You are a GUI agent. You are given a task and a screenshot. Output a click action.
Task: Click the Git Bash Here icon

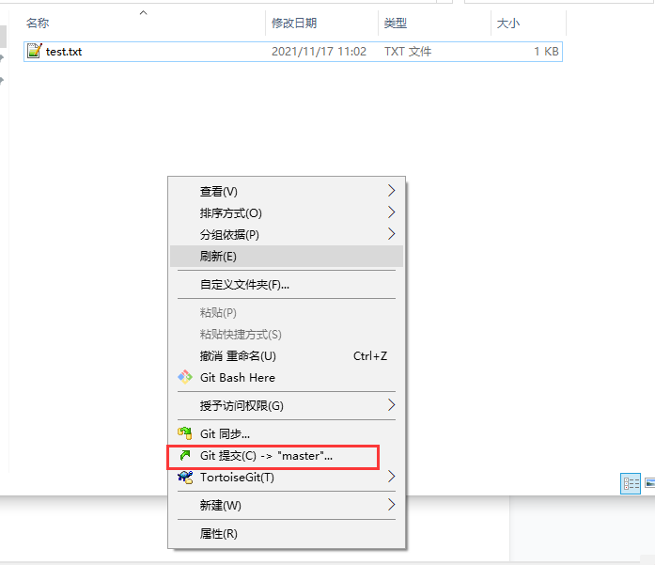[185, 377]
